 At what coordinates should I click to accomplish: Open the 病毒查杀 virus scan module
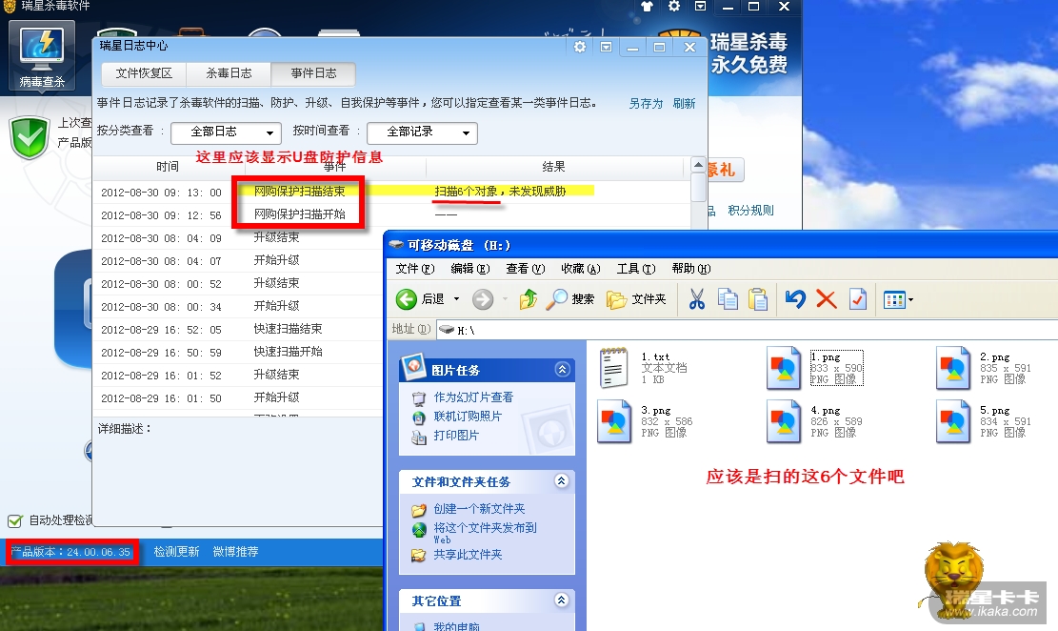pyautogui.click(x=42, y=57)
